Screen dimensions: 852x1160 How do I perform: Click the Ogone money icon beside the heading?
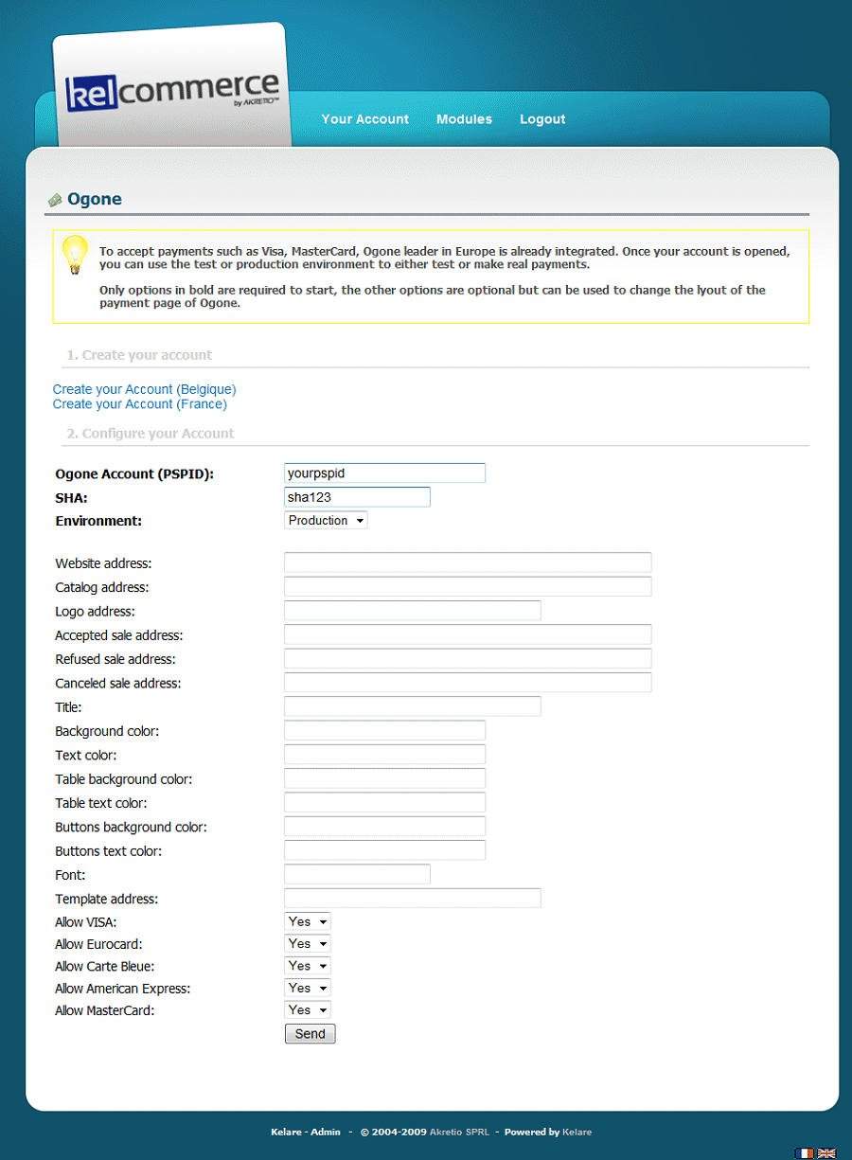tap(55, 200)
